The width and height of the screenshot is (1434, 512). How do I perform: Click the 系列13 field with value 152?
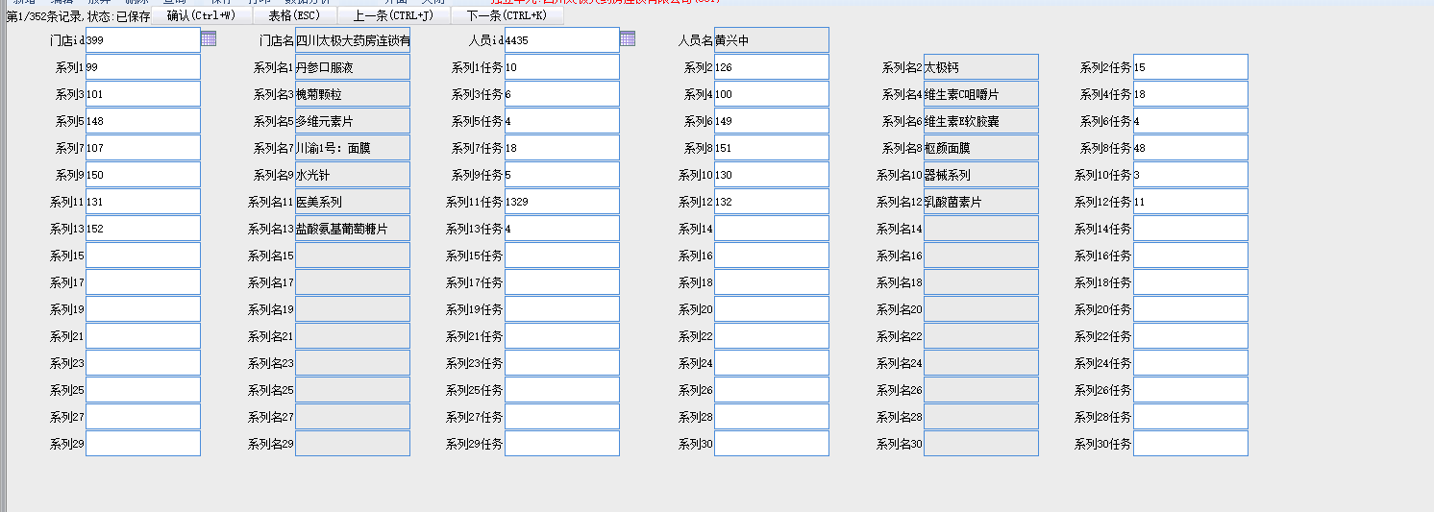click(x=143, y=229)
